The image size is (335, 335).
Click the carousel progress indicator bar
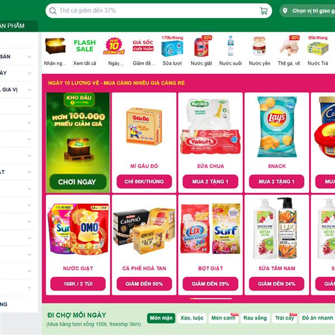click(210, 299)
